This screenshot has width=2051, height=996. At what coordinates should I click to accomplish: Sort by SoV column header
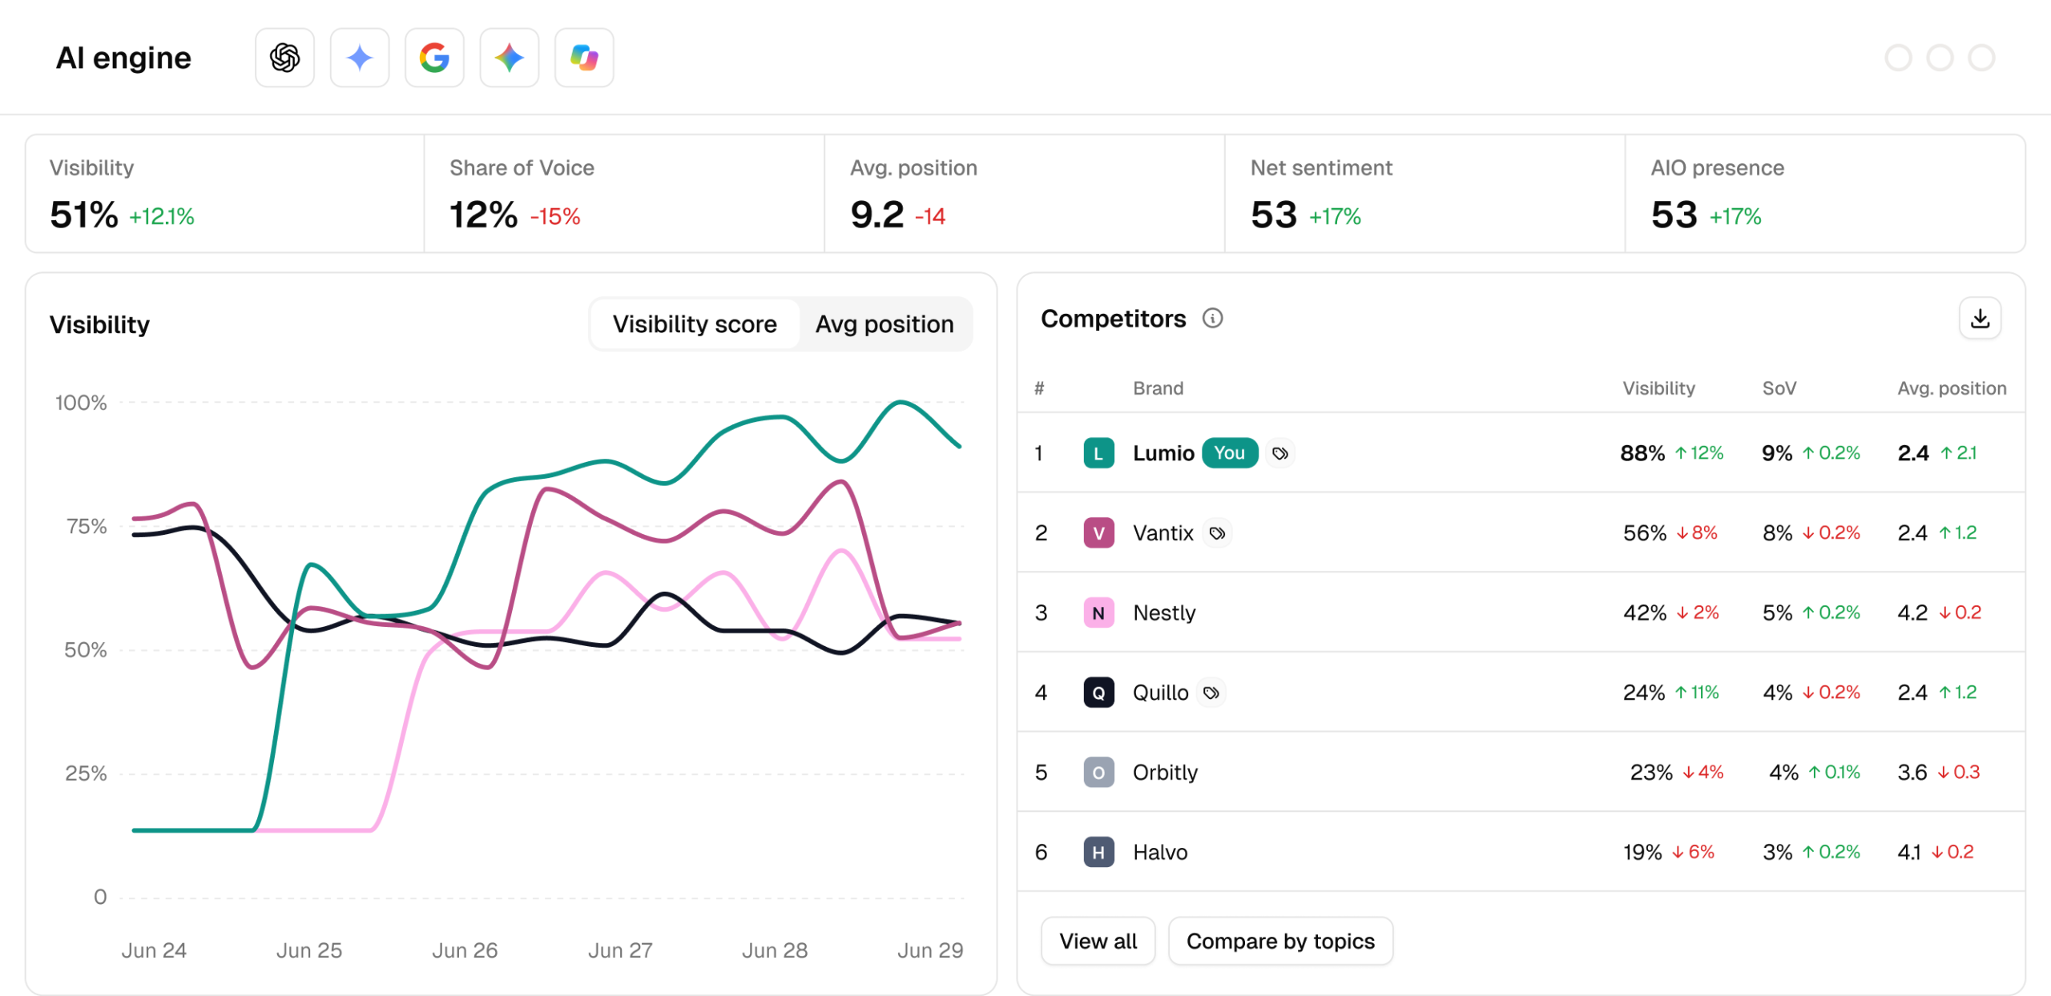(x=1779, y=388)
